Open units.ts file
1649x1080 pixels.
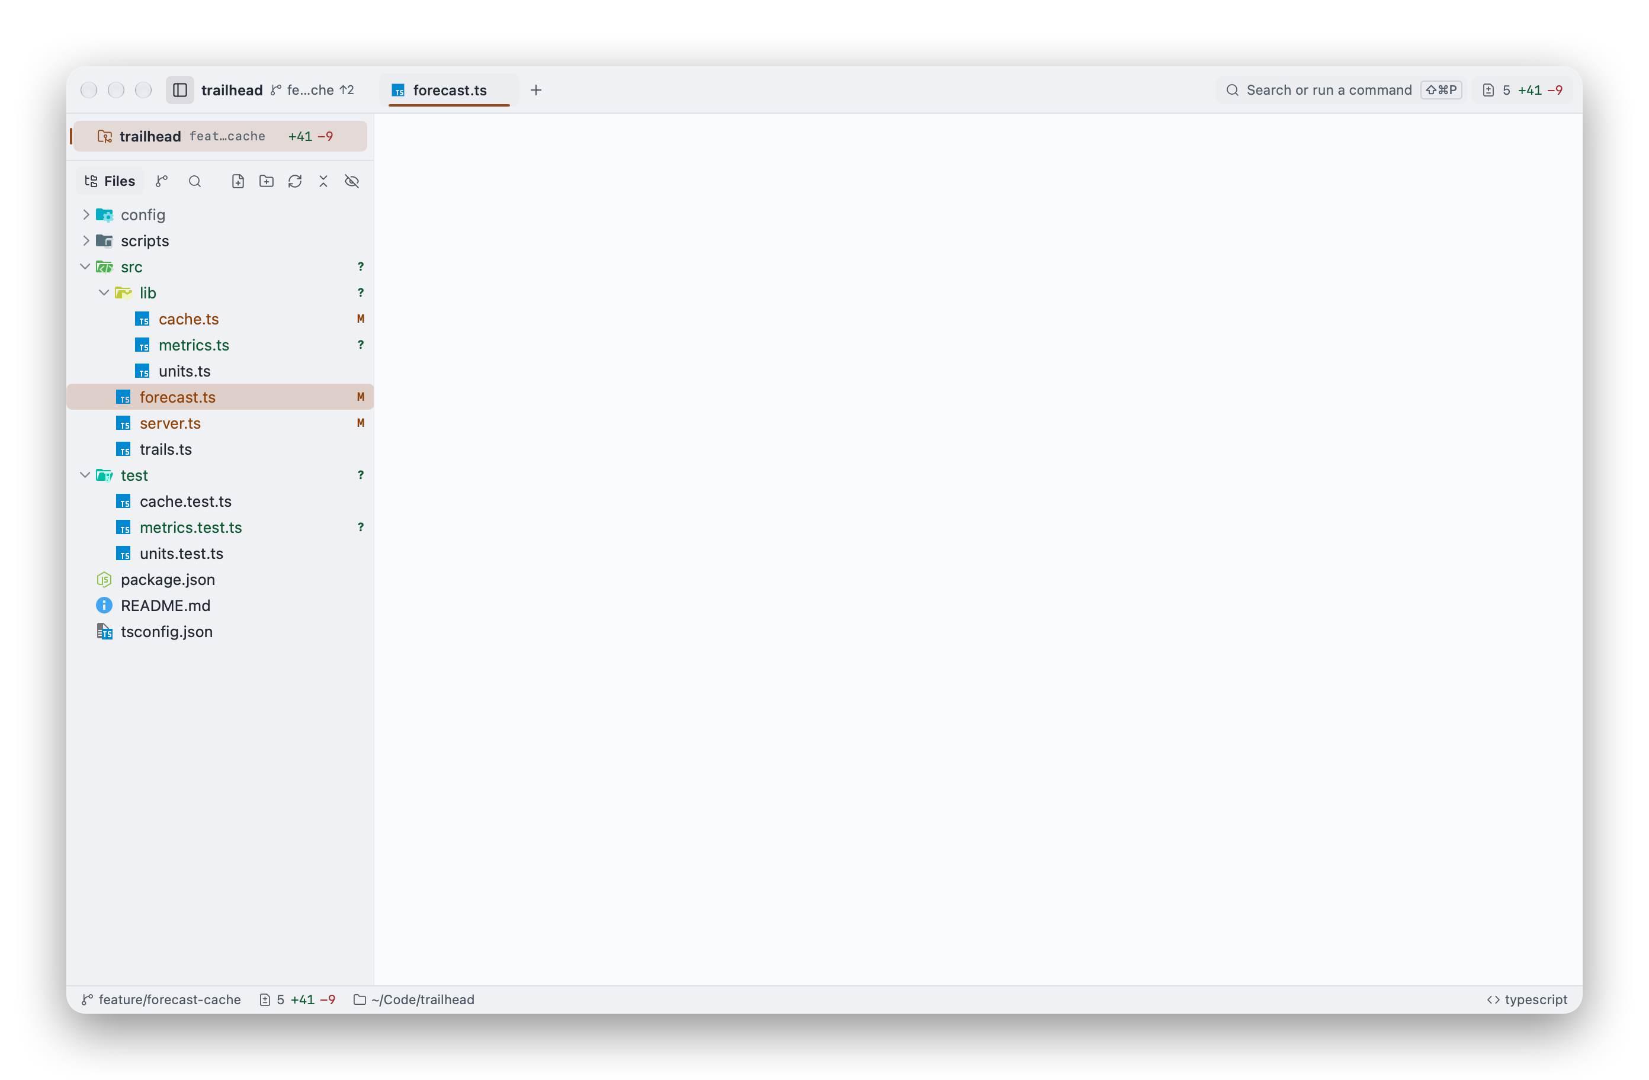click(220, 371)
